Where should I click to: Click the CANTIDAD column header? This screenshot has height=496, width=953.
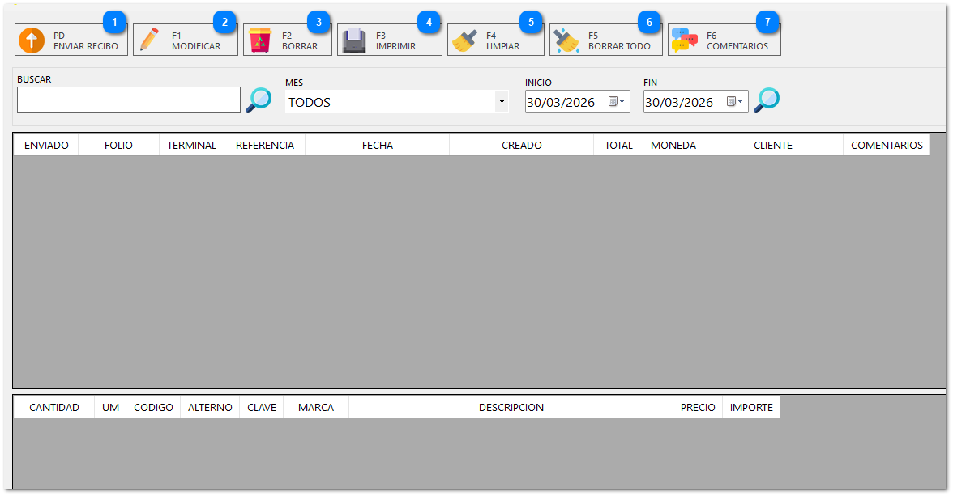54,407
